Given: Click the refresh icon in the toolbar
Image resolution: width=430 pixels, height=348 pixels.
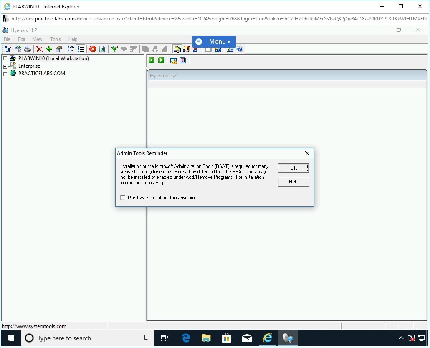Looking at the screenshot, I should (x=102, y=49).
